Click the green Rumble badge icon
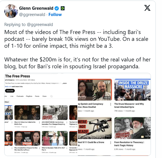Screen dimensions: 162x158 (63, 8)
